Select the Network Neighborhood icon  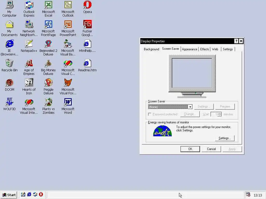coord(29,28)
